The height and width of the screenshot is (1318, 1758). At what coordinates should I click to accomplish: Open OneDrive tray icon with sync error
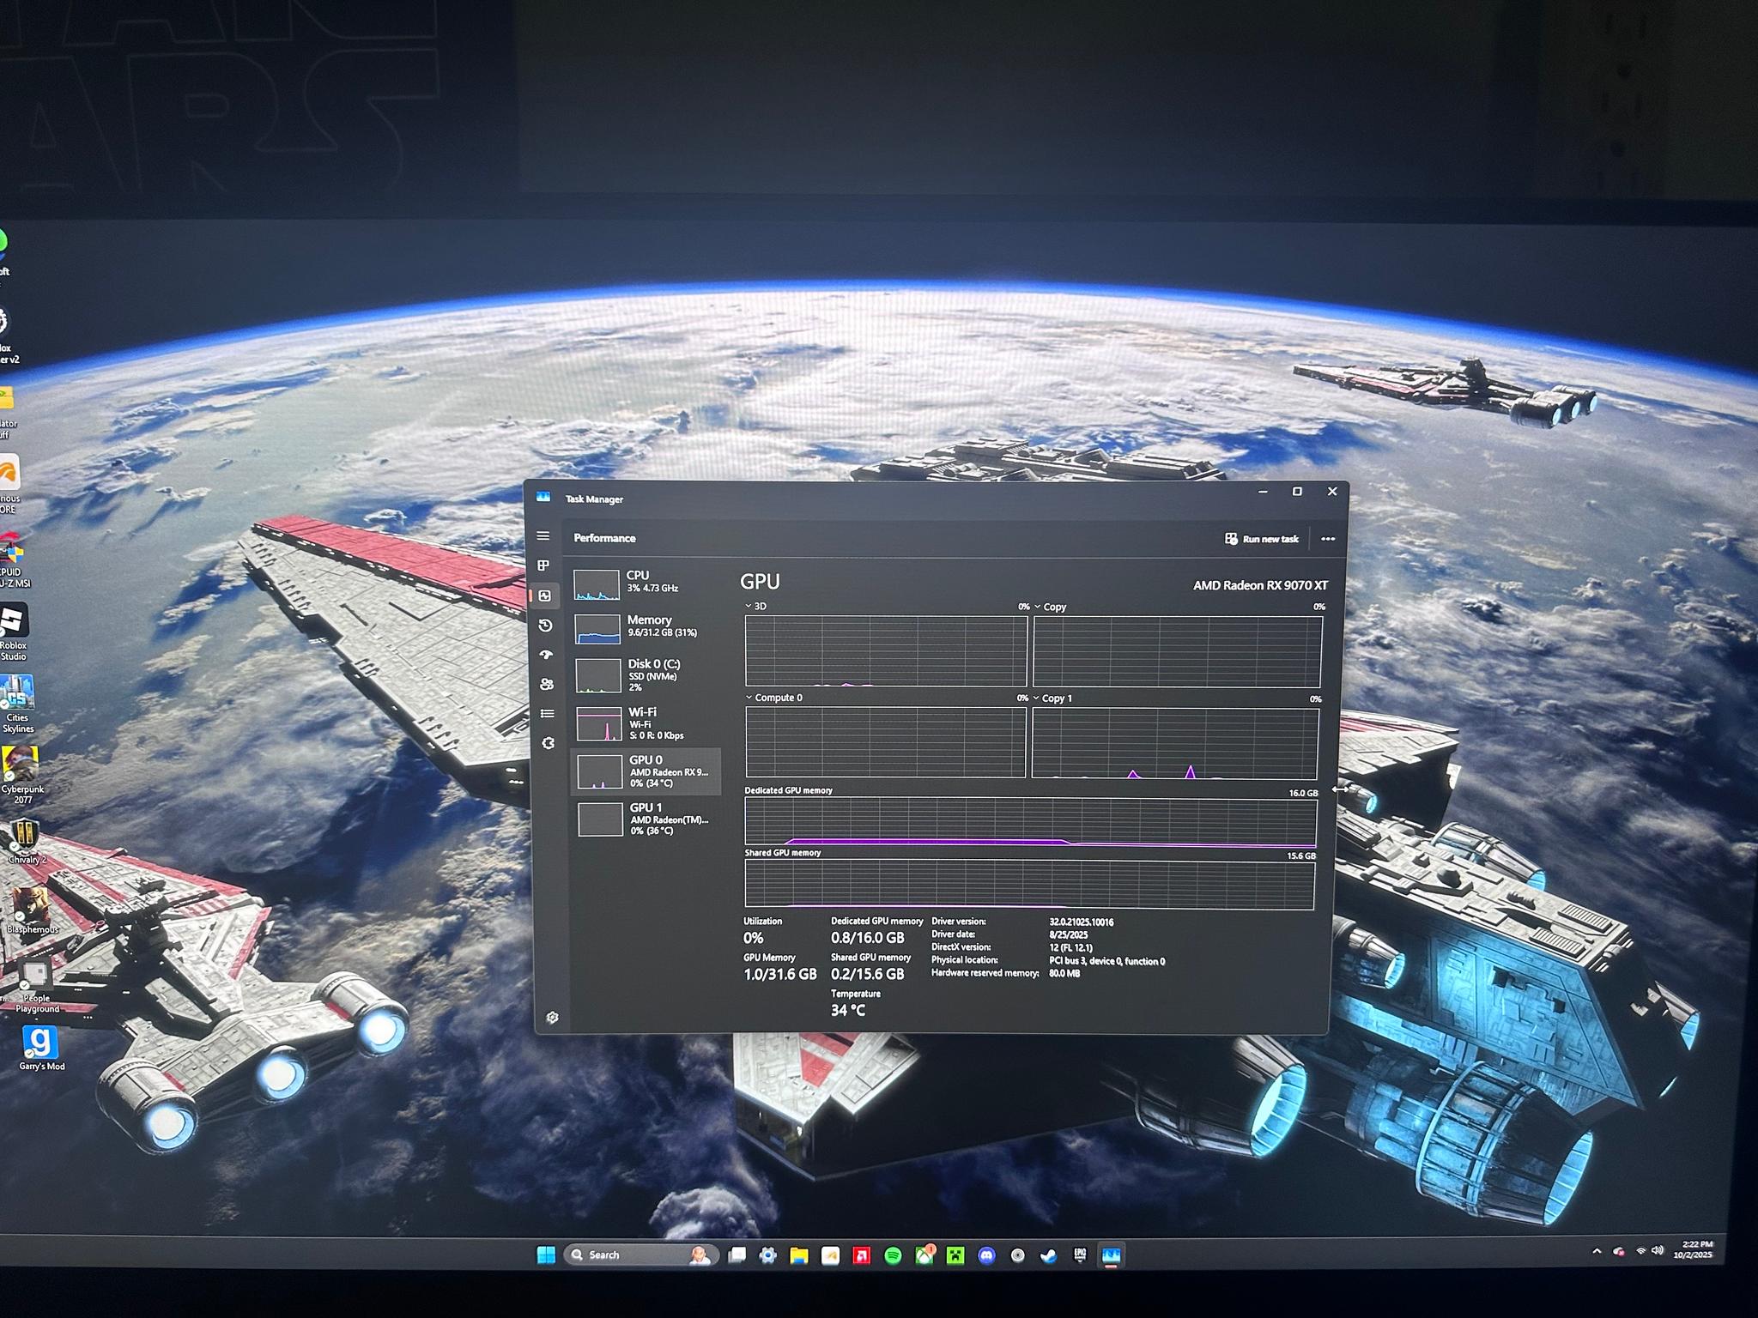[1619, 1251]
